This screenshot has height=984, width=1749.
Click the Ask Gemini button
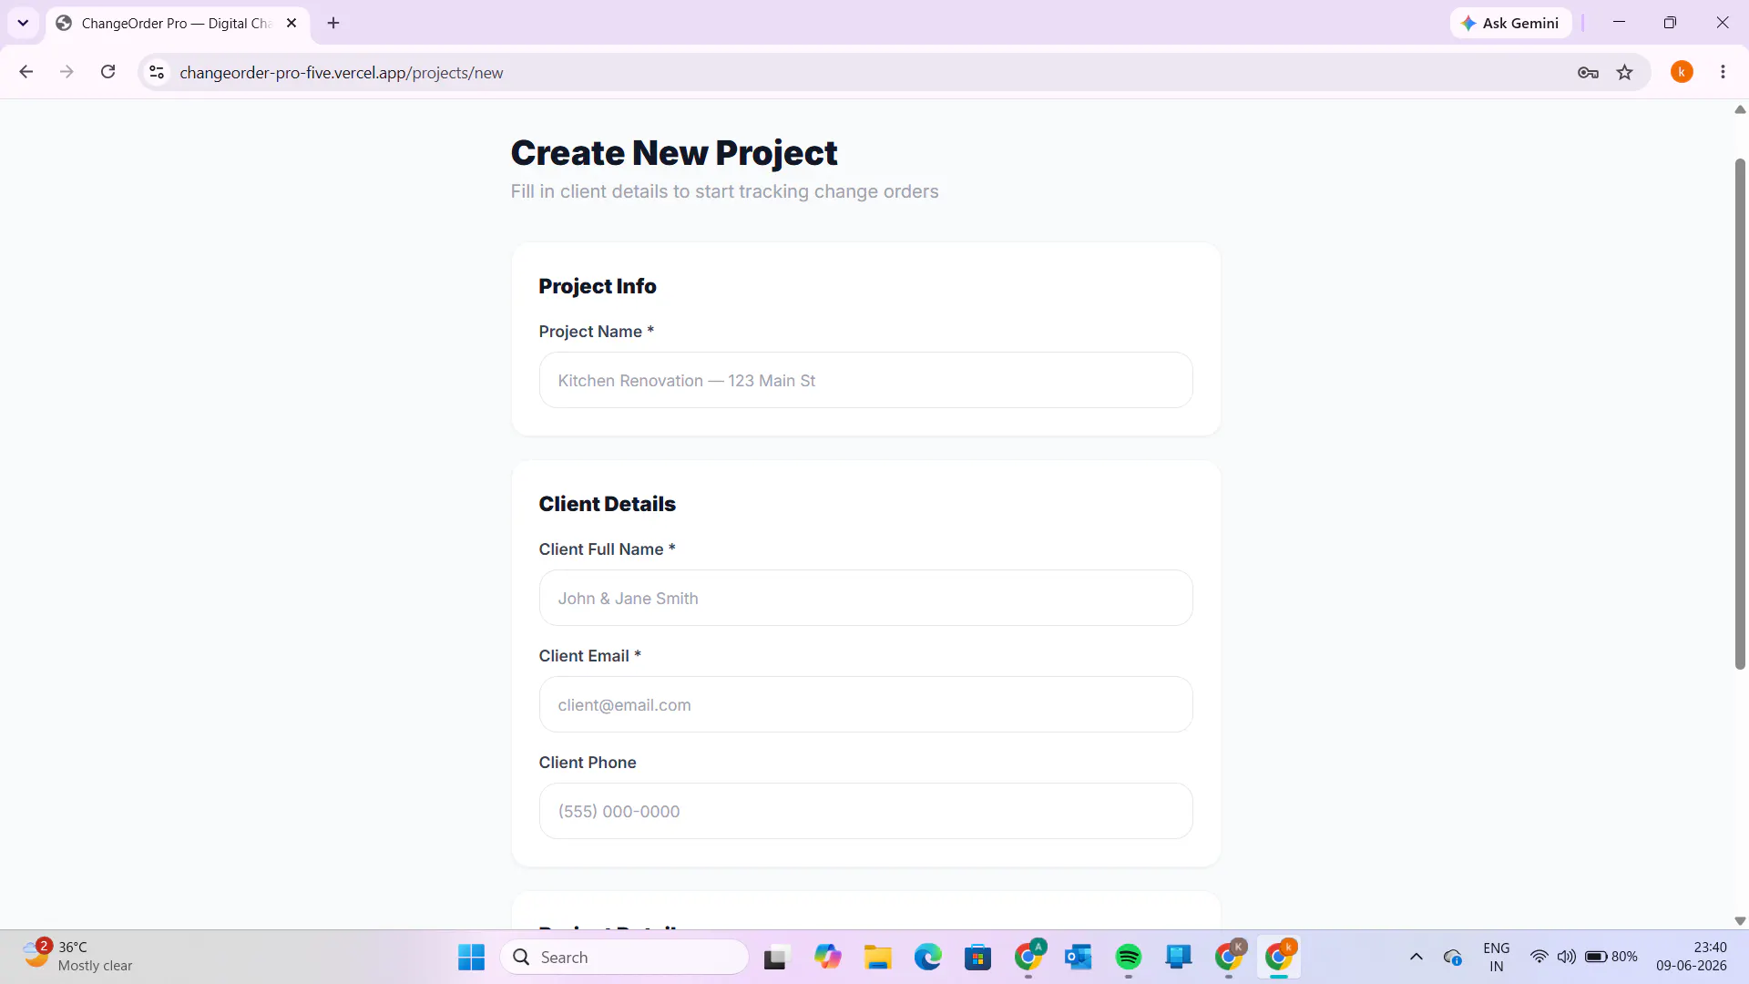click(1510, 23)
